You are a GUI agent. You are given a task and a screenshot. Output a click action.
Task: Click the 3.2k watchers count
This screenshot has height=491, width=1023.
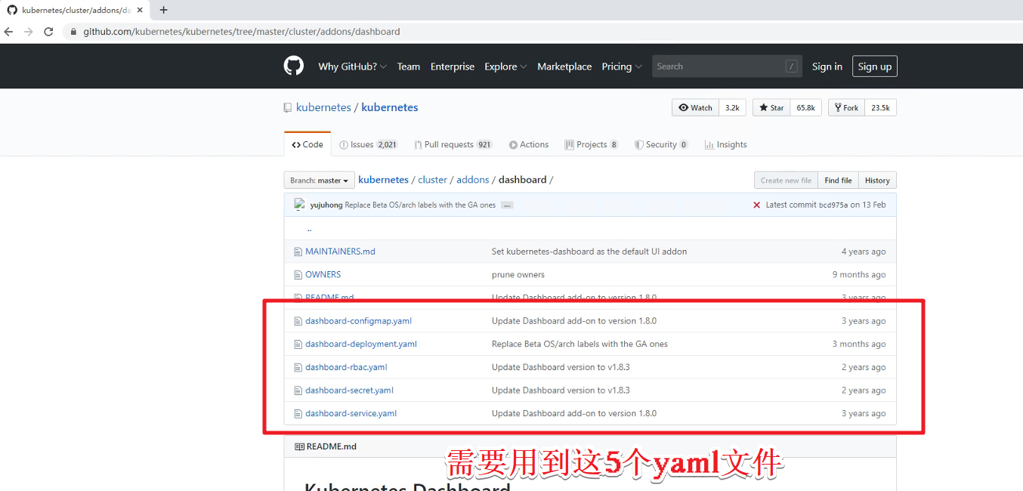point(732,108)
